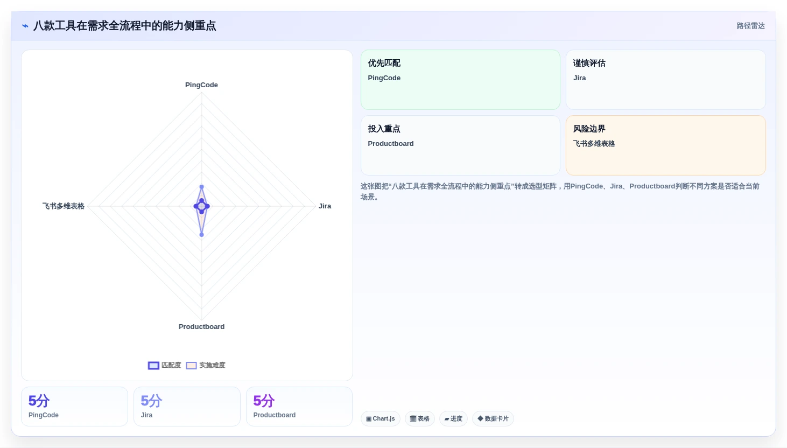Open the 谨慎评估 Jira card
Screen dimensions: 787x448
pos(666,80)
